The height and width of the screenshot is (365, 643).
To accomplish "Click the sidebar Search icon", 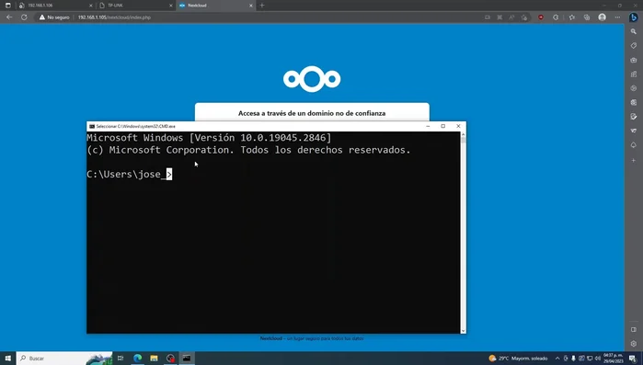I will 634,31.
